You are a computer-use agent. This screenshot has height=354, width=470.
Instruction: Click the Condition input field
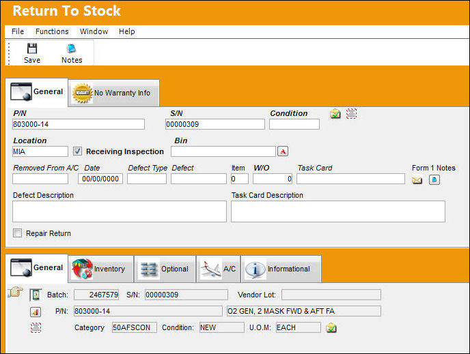click(294, 124)
